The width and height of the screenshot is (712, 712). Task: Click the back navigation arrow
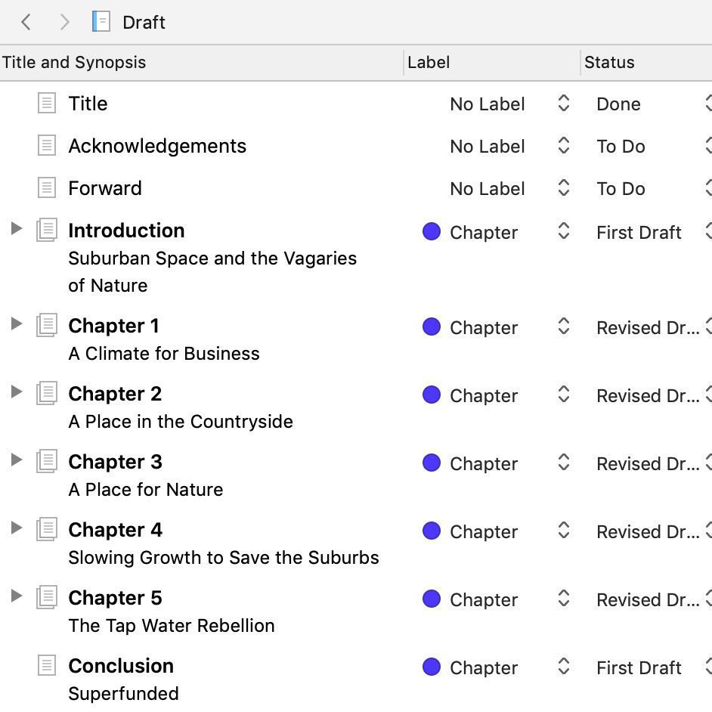pos(26,22)
